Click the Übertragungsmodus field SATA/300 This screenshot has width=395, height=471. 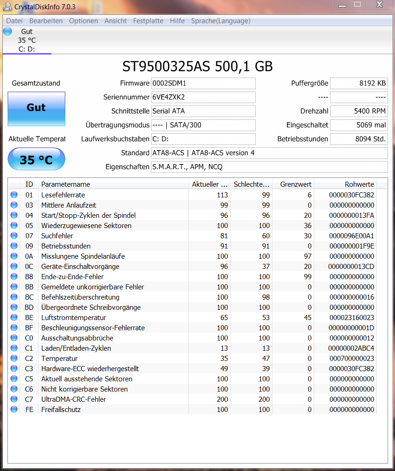[203, 125]
